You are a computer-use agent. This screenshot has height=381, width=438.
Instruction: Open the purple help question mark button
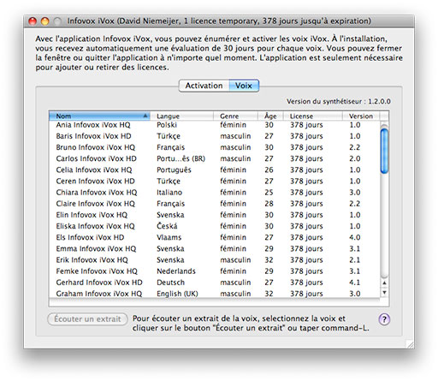click(x=384, y=319)
